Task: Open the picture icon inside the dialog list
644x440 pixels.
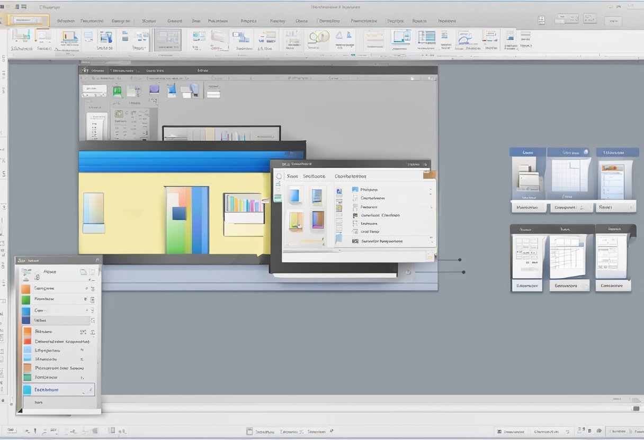Action: 355,189
